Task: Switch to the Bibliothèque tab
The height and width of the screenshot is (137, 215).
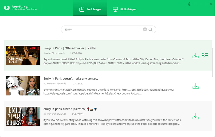Action: point(124,9)
